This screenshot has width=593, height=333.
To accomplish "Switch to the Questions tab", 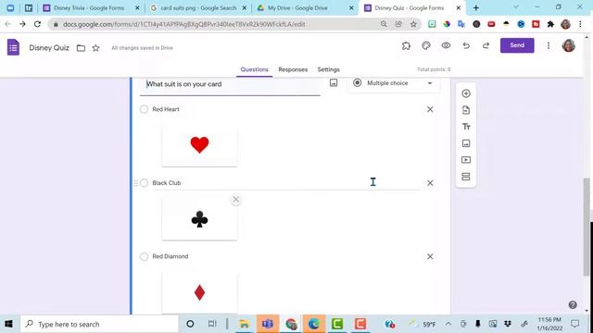I will 254,69.
